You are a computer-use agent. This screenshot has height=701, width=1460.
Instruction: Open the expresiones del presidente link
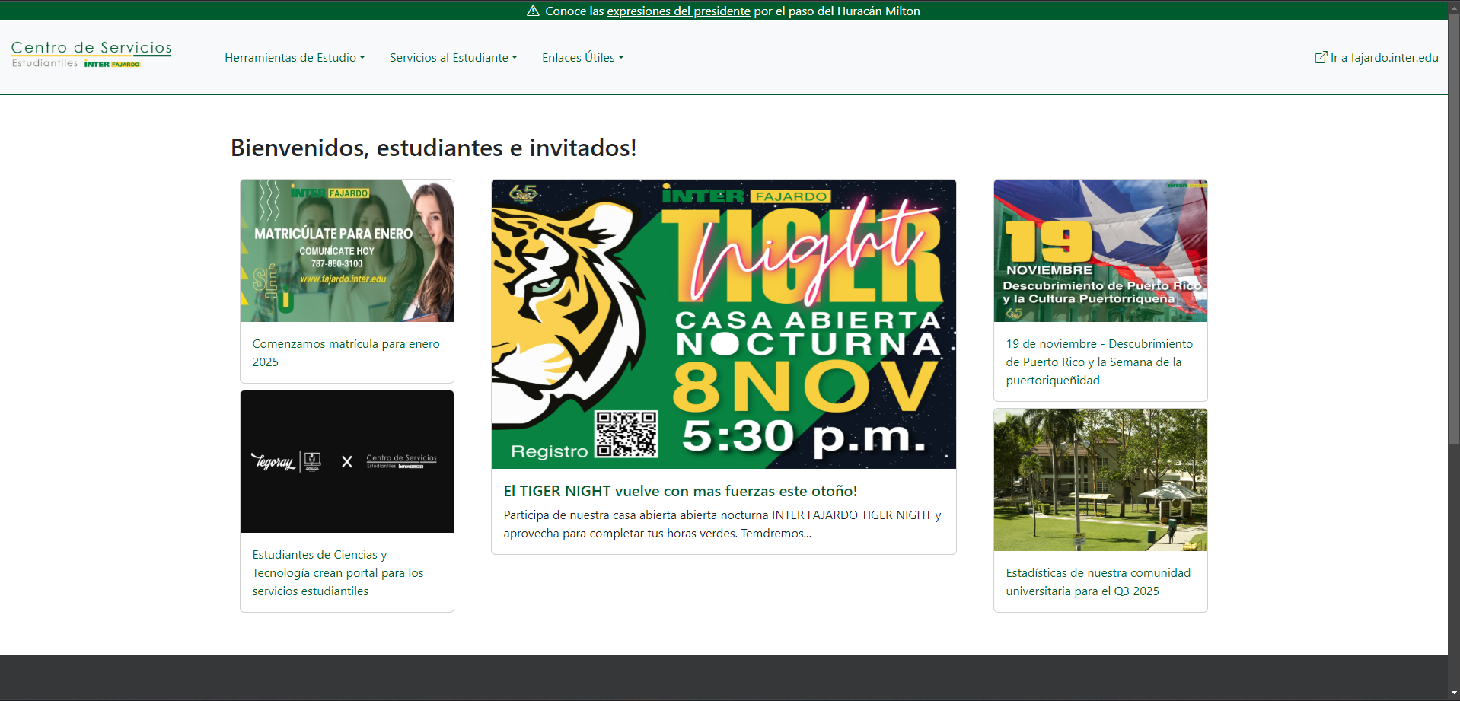[678, 11]
